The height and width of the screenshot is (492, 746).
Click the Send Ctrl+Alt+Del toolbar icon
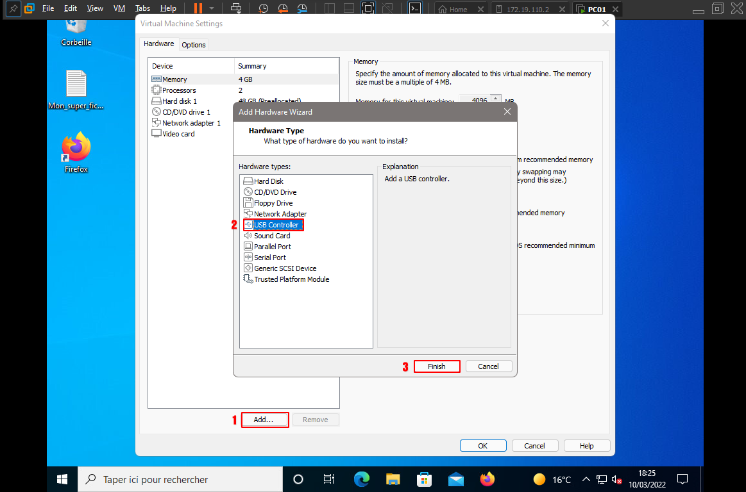[236, 9]
